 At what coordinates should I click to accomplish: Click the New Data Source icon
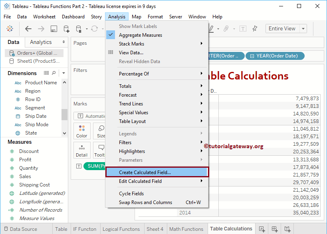click(x=66, y=29)
